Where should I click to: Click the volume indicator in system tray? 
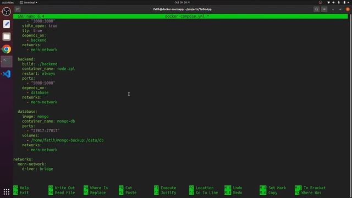pyautogui.click(x=334, y=2)
